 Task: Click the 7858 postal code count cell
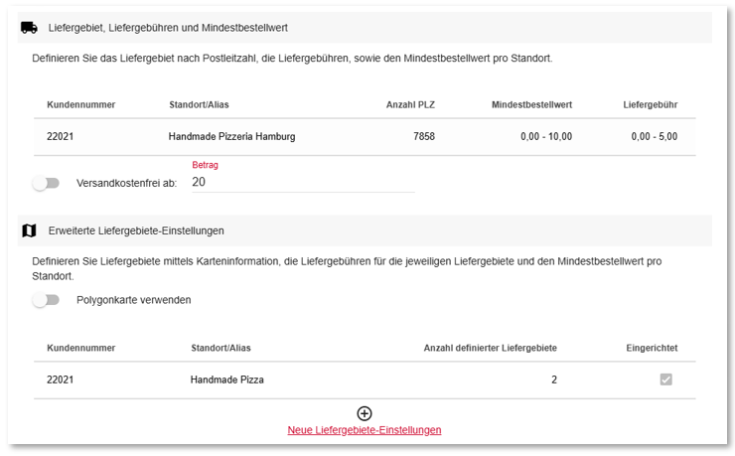pyautogui.click(x=424, y=137)
